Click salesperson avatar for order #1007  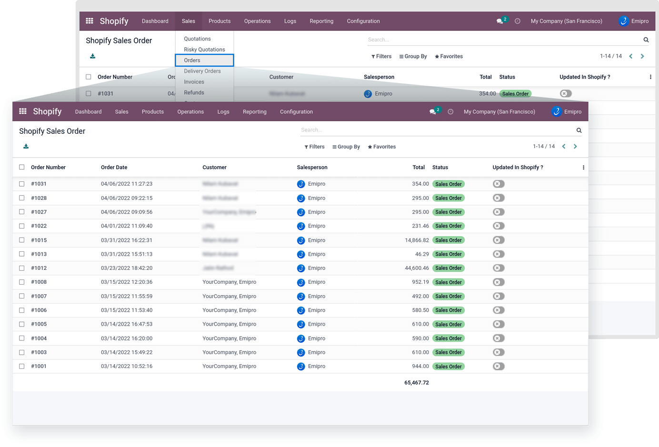tap(301, 297)
